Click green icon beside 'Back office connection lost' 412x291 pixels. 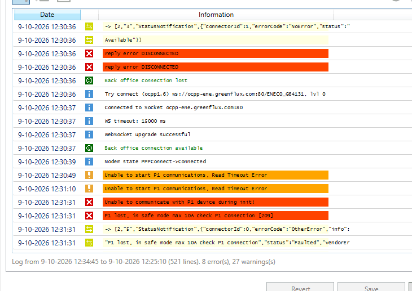coord(89,80)
